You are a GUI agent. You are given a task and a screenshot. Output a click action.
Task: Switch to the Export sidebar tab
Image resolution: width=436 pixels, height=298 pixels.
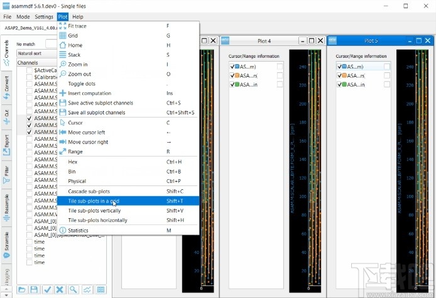[x=6, y=145]
